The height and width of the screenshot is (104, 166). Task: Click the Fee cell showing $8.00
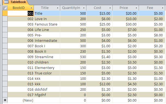click(x=152, y=35)
